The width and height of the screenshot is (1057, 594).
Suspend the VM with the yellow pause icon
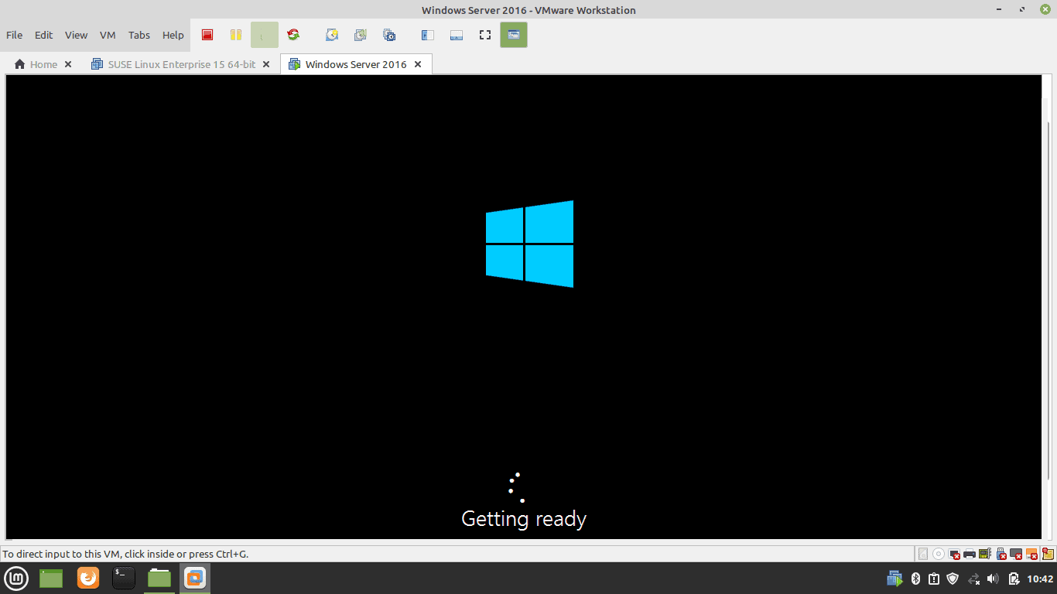pyautogui.click(x=236, y=35)
